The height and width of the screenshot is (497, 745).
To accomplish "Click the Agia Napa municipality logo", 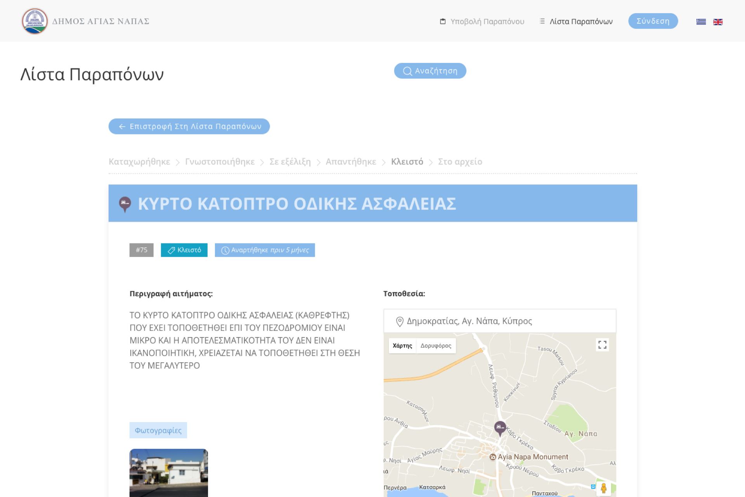I will (35, 21).
